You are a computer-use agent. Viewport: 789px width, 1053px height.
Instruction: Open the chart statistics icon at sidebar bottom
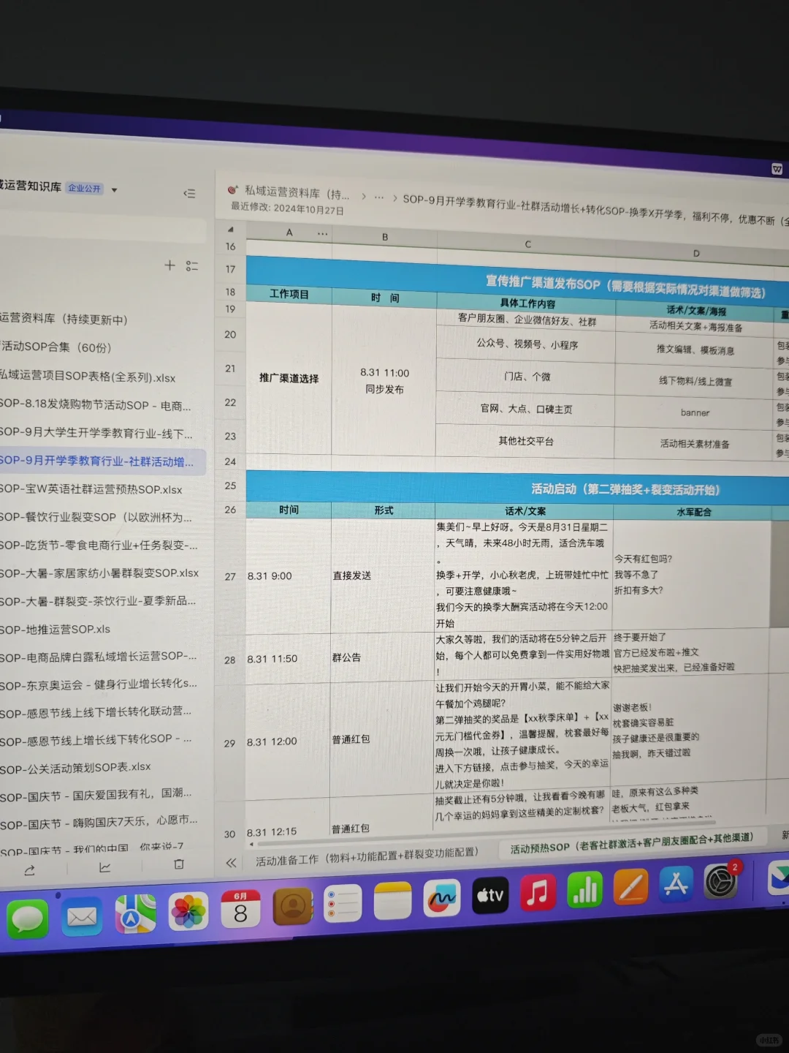(x=104, y=866)
